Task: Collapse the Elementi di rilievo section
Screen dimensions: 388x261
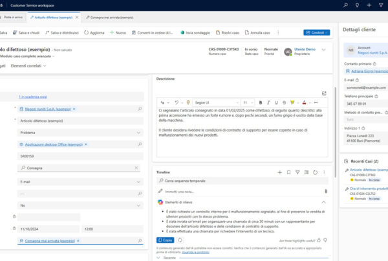Action: tap(324, 203)
